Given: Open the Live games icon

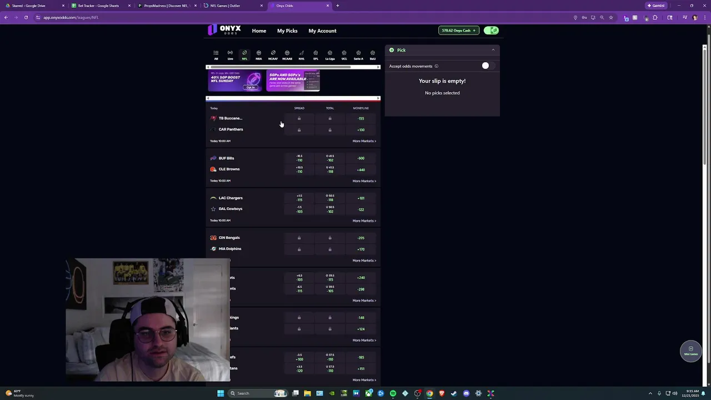Looking at the screenshot, I should pos(230,55).
